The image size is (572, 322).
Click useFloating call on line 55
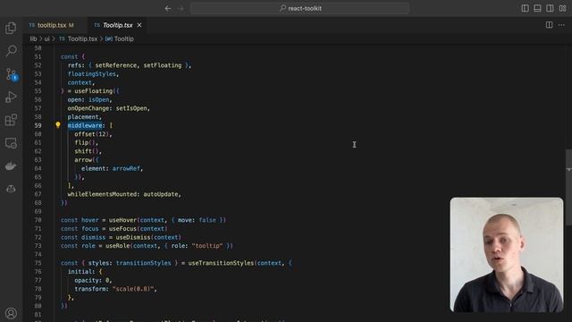click(x=93, y=91)
